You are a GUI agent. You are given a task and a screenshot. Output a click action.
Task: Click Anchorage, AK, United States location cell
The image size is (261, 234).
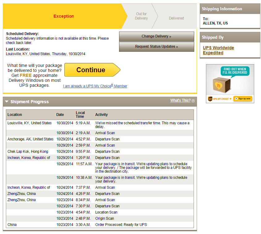pyautogui.click(x=30, y=139)
